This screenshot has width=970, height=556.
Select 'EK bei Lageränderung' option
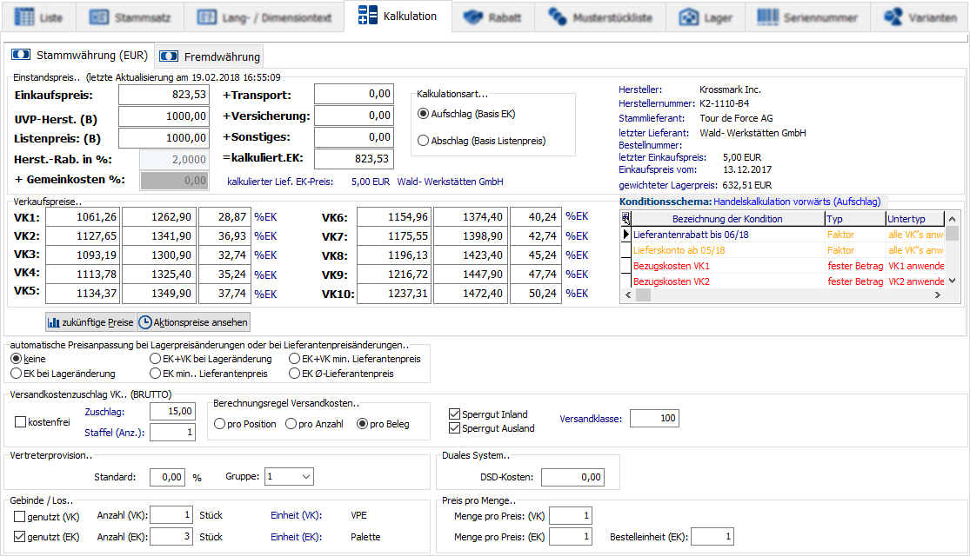(16, 374)
